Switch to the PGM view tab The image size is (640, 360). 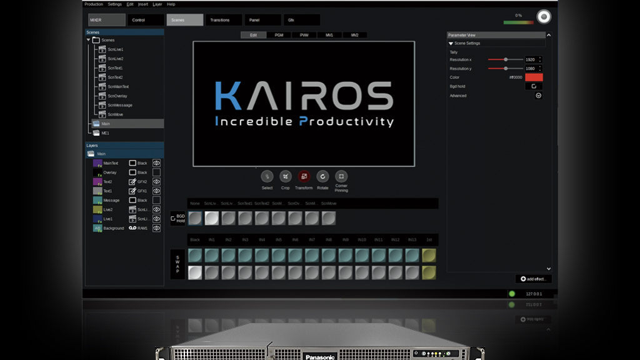click(x=279, y=36)
